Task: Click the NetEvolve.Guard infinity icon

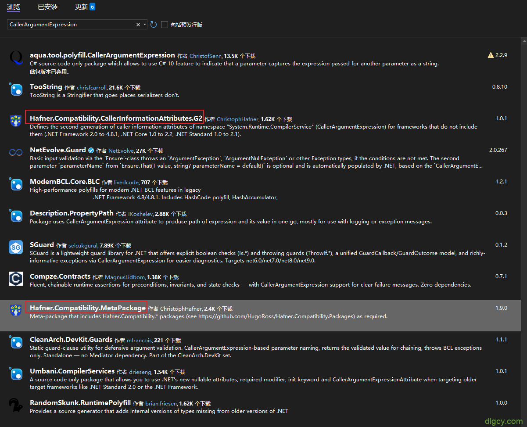Action: coord(16,153)
